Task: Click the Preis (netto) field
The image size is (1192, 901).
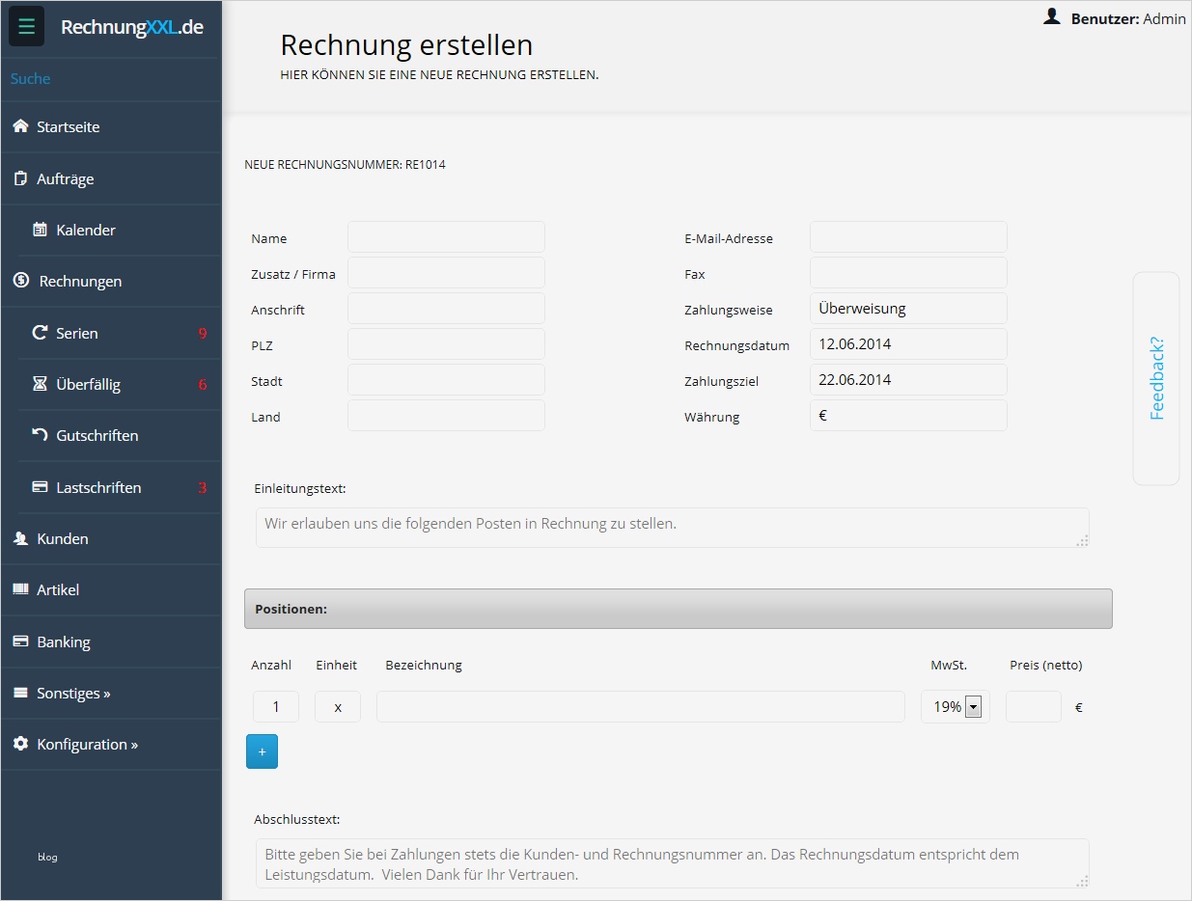Action: pos(1034,707)
